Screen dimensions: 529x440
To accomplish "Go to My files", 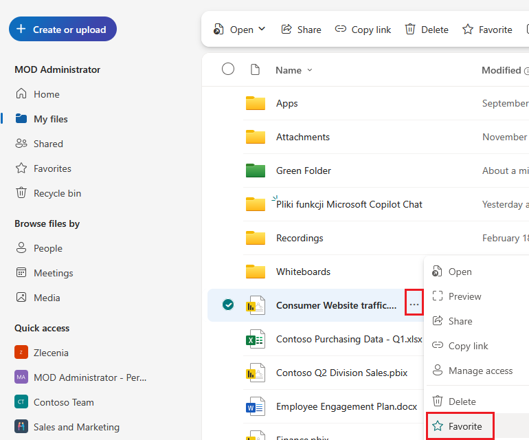I will click(42, 119).
